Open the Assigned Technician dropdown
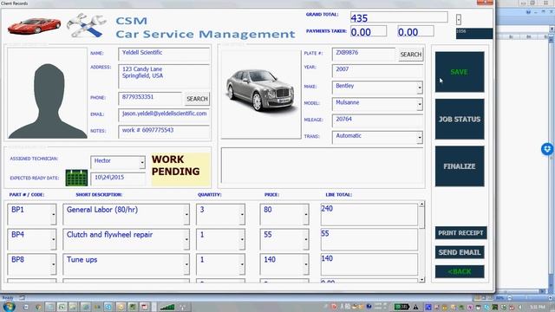The image size is (555, 312). coord(142,162)
